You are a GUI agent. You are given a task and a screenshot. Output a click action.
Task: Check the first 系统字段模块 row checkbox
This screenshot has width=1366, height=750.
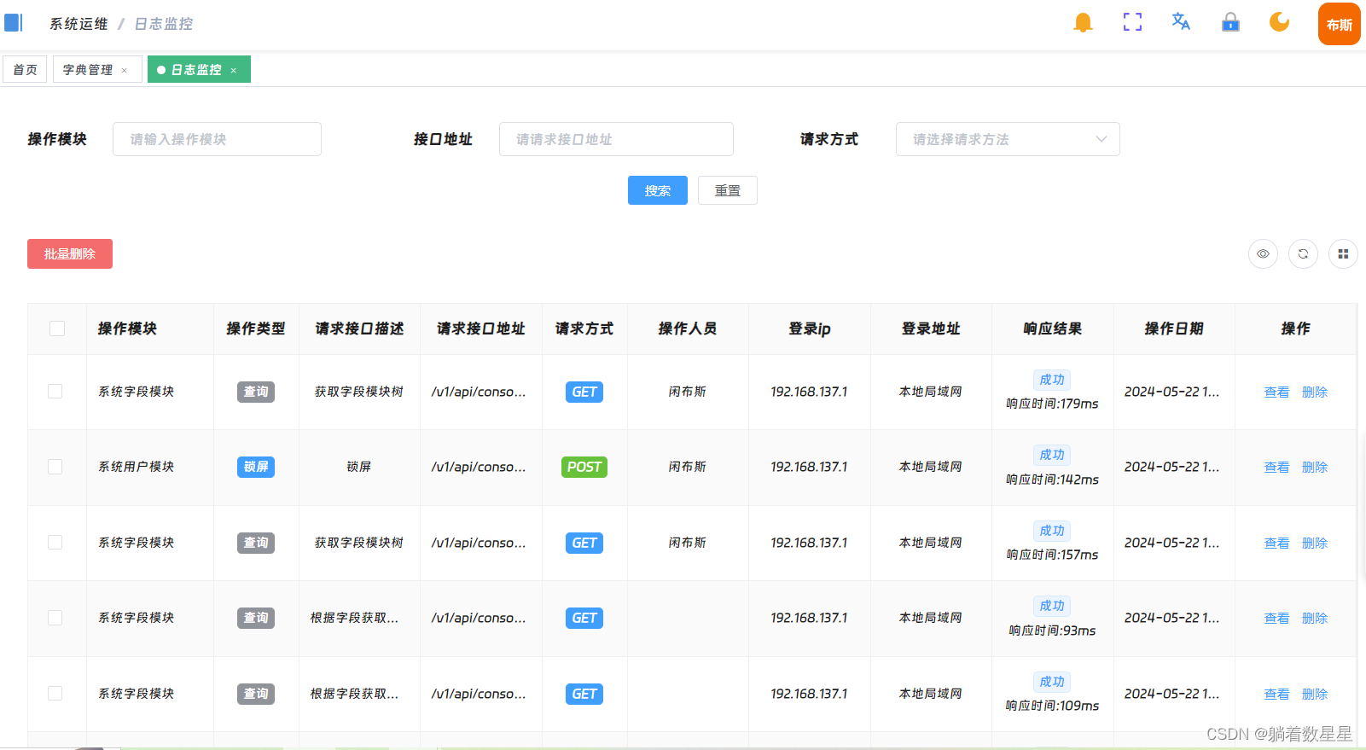[x=55, y=392]
